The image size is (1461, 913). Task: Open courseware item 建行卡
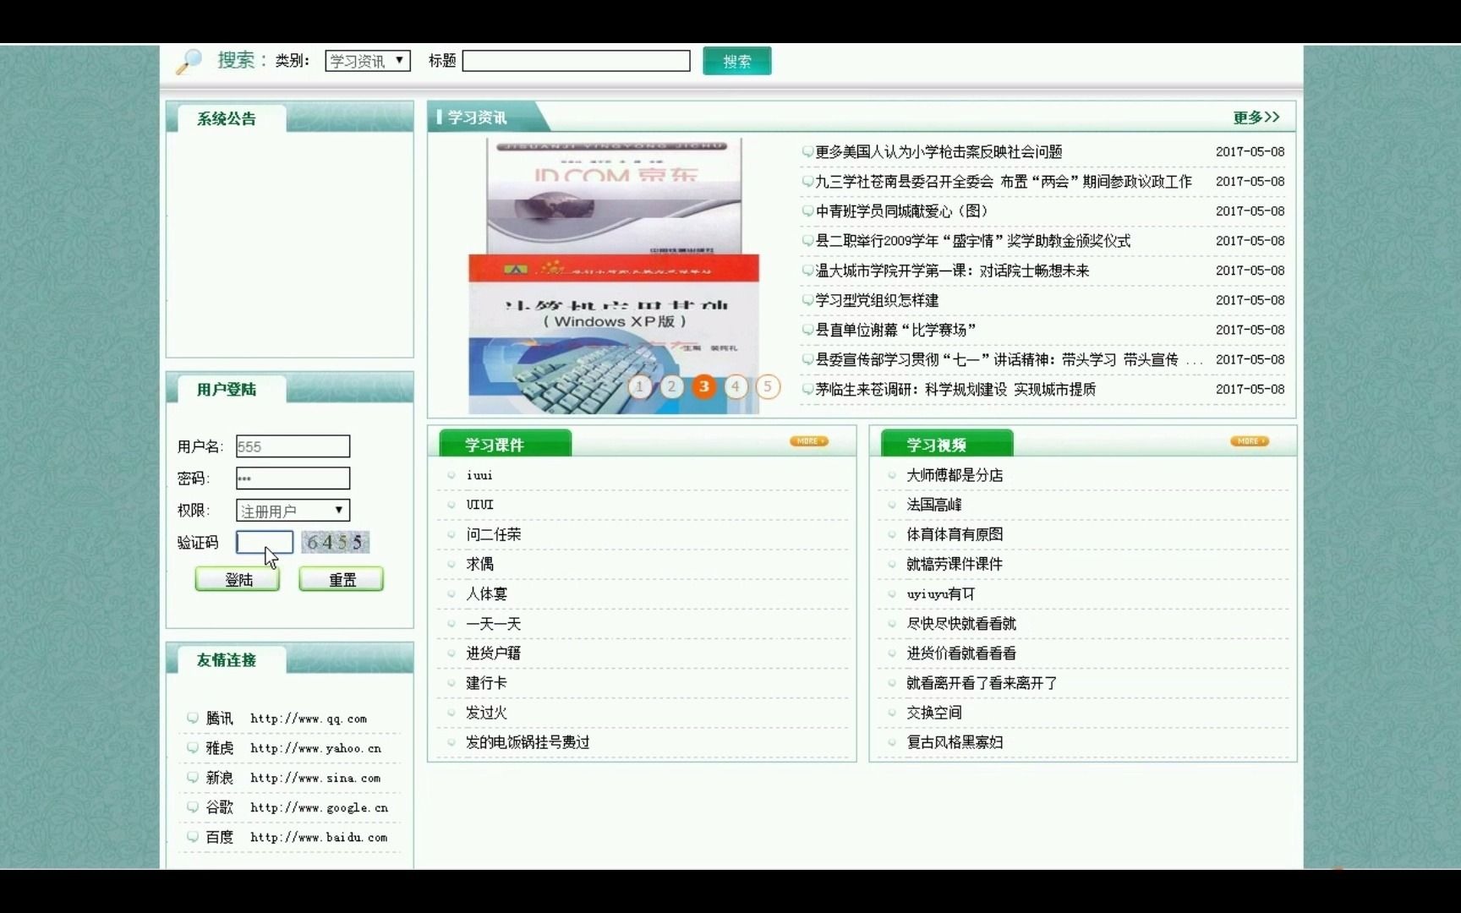[486, 683]
